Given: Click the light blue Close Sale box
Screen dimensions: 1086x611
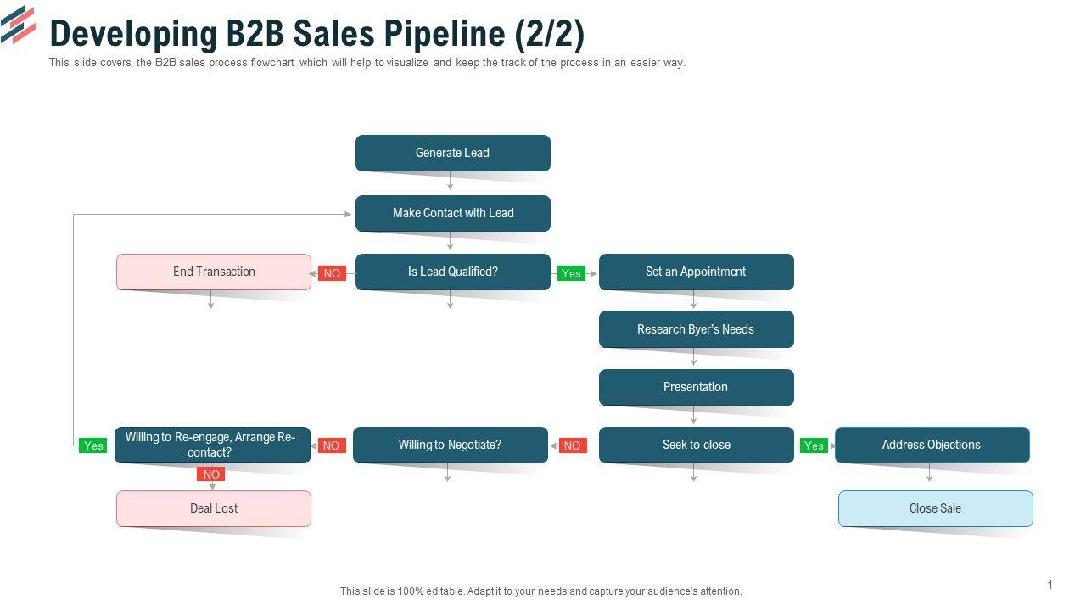Looking at the screenshot, I should point(935,508).
